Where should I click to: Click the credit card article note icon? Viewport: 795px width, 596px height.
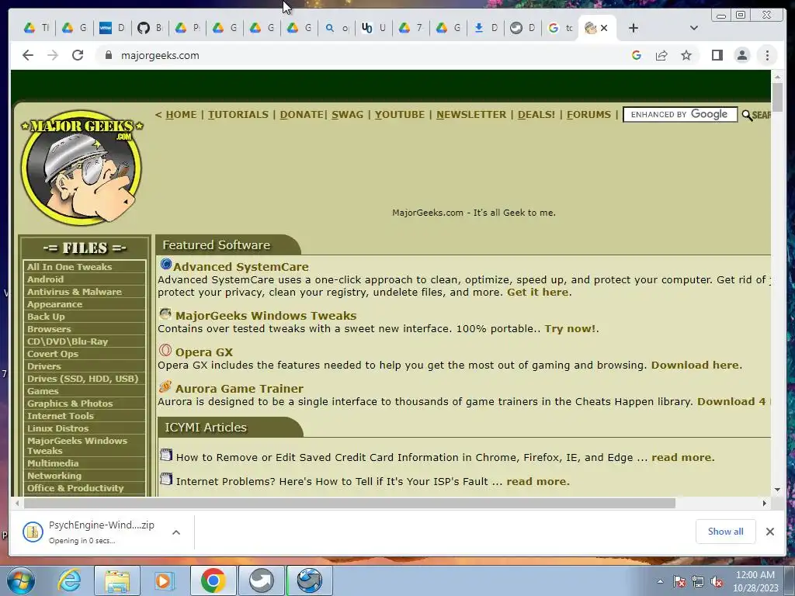click(x=166, y=455)
